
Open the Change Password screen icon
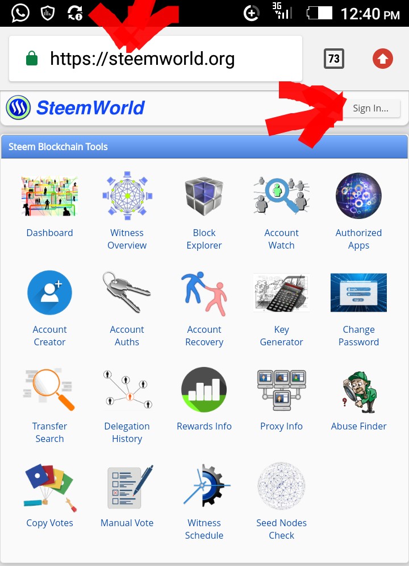click(358, 292)
